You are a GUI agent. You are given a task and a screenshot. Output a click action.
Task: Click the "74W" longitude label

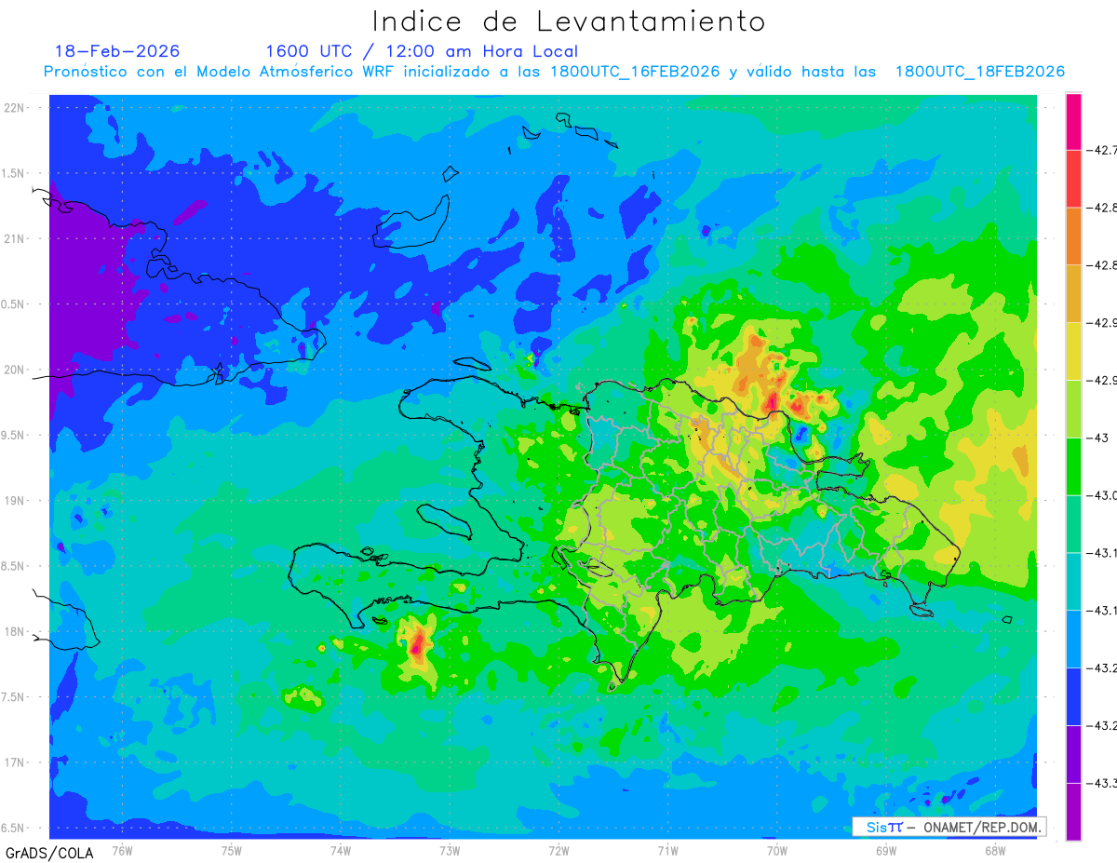click(341, 850)
